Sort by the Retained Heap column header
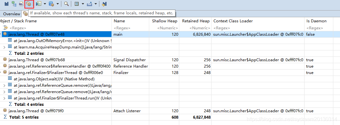The height and width of the screenshot is (125, 340). tap(196, 21)
